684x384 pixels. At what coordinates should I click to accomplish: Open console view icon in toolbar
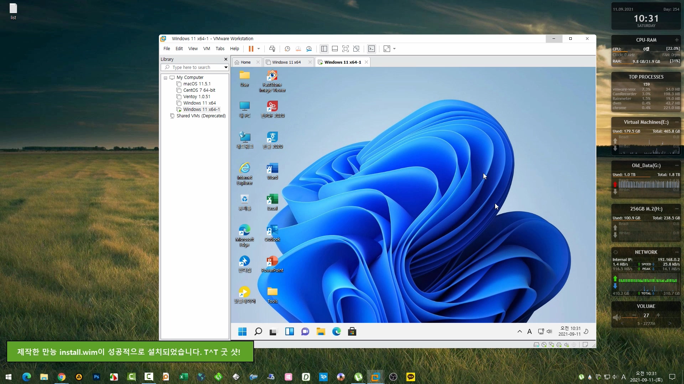pyautogui.click(x=372, y=49)
